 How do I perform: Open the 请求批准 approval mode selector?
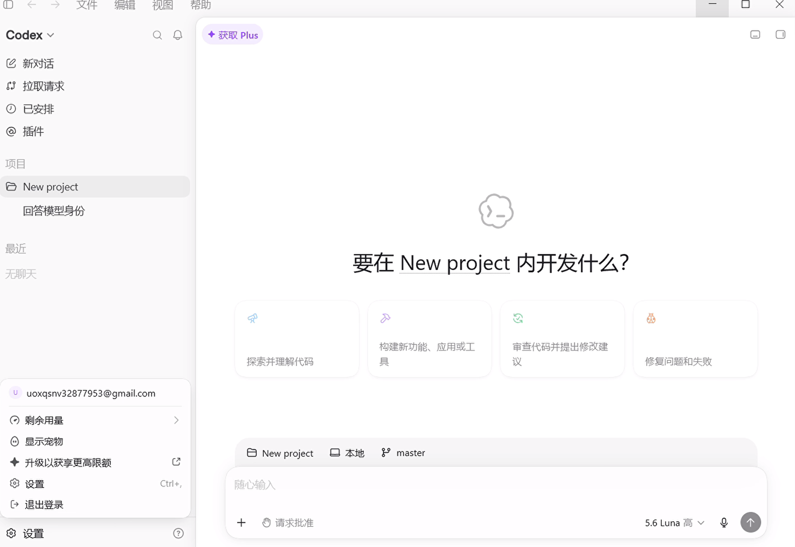coord(288,523)
